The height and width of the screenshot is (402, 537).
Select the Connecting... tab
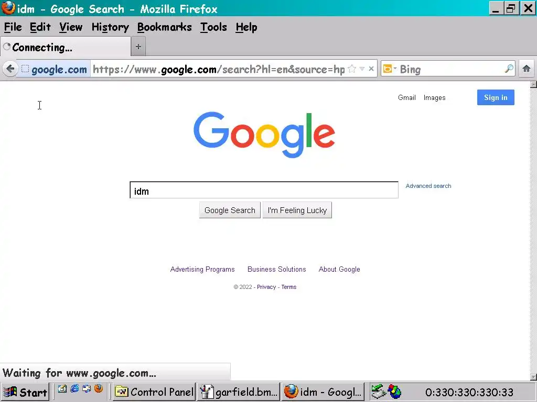point(66,47)
